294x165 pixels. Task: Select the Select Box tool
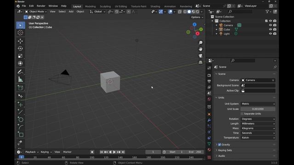[20, 25]
